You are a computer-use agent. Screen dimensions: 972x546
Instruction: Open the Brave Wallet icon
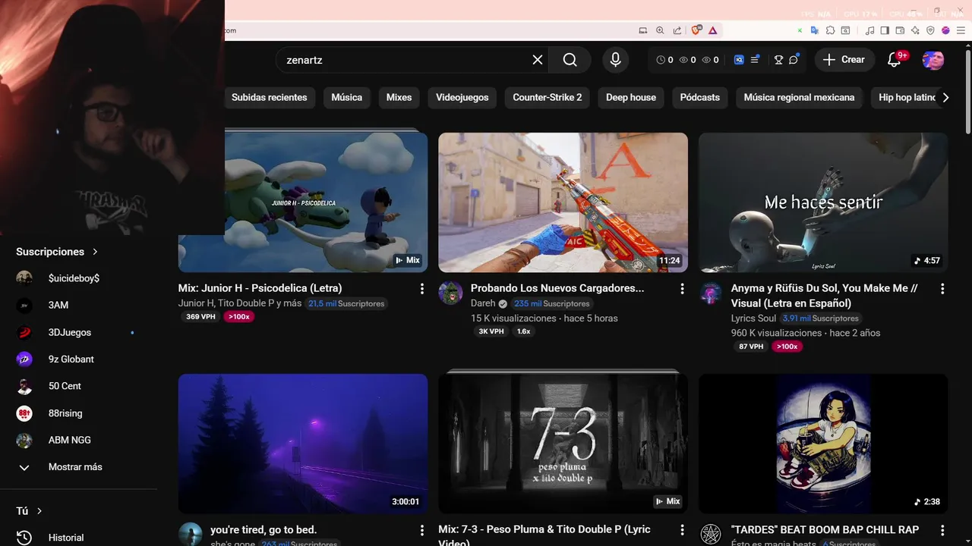[900, 30]
